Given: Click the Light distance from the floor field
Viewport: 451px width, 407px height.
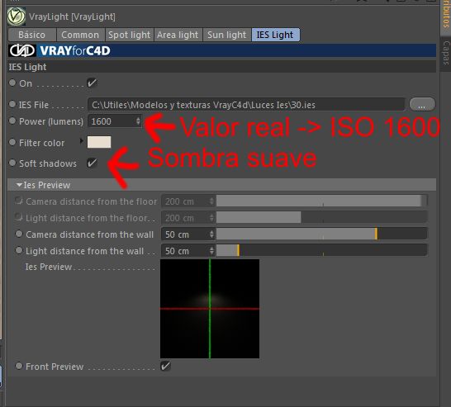Looking at the screenshot, I should click(x=185, y=218).
